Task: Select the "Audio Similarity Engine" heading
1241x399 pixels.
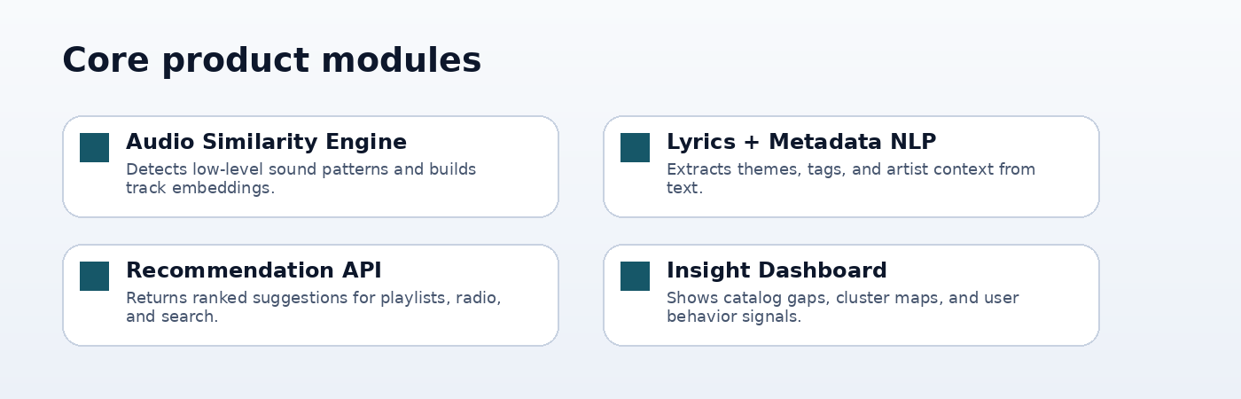Action: click(266, 142)
